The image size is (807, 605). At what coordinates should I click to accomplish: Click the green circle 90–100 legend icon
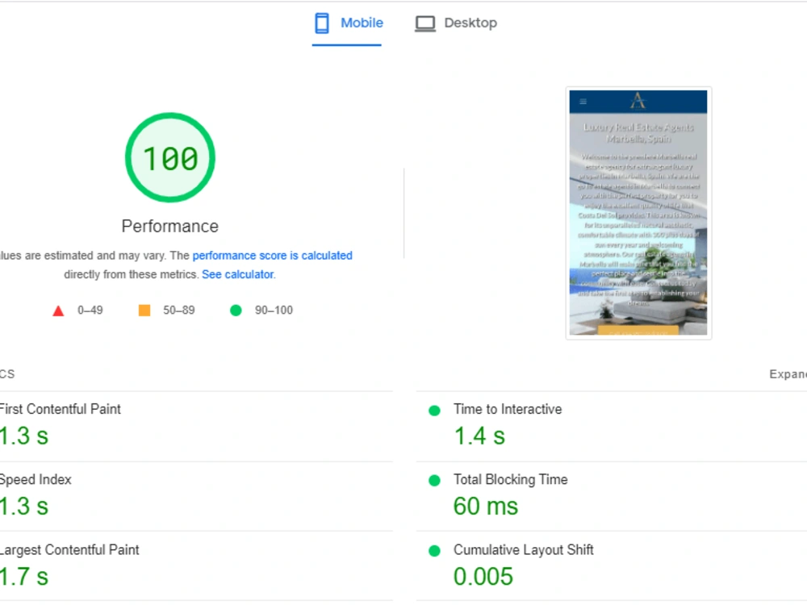(x=236, y=311)
